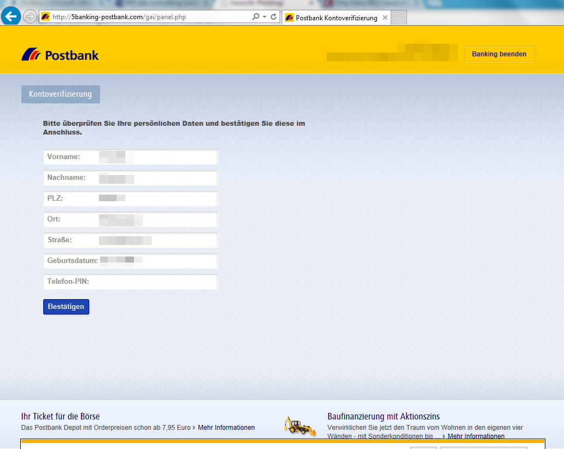Click the Postbank favicon in address bar
Image resolution: width=564 pixels, height=449 pixels.
(x=45, y=16)
